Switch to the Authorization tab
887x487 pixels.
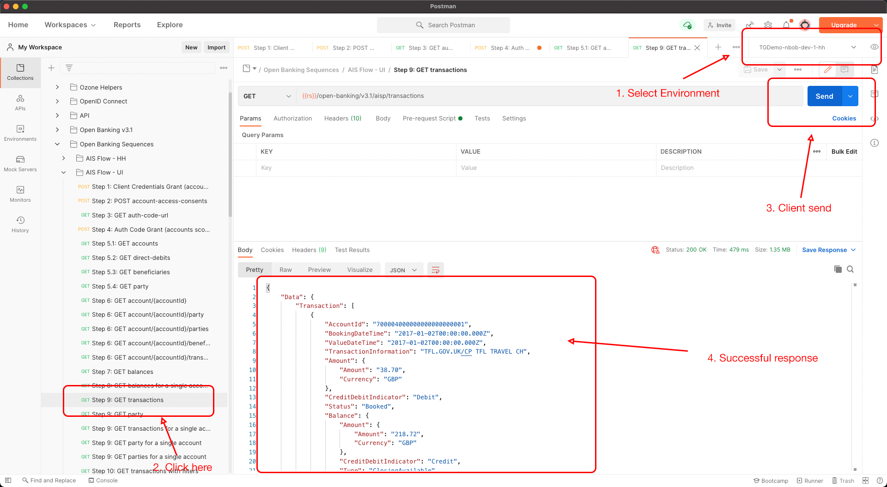(292, 119)
